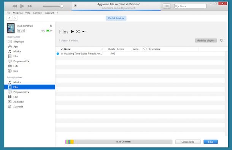Screen dimensions: 232x150
Task: Open Film under Impostazioni
Action: [x=16, y=56]
